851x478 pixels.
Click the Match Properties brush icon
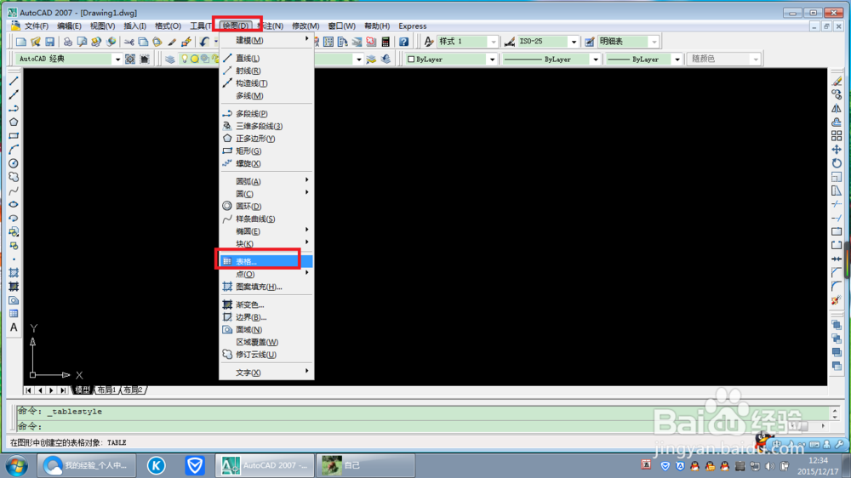coord(172,42)
